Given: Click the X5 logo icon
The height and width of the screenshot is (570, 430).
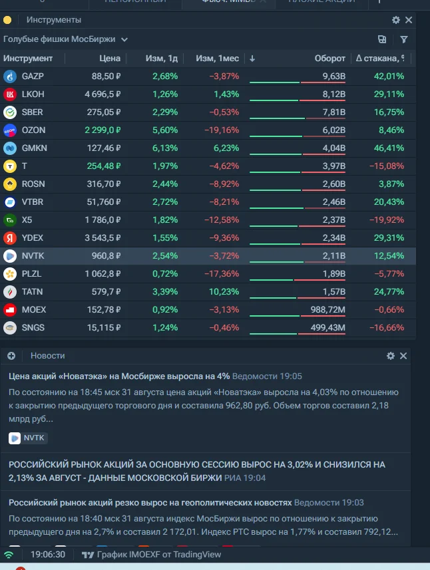Looking at the screenshot, I should tap(10, 220).
